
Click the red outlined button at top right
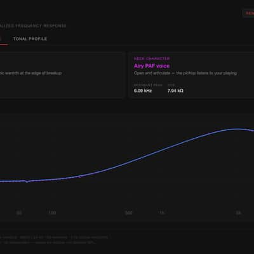(x=248, y=13)
